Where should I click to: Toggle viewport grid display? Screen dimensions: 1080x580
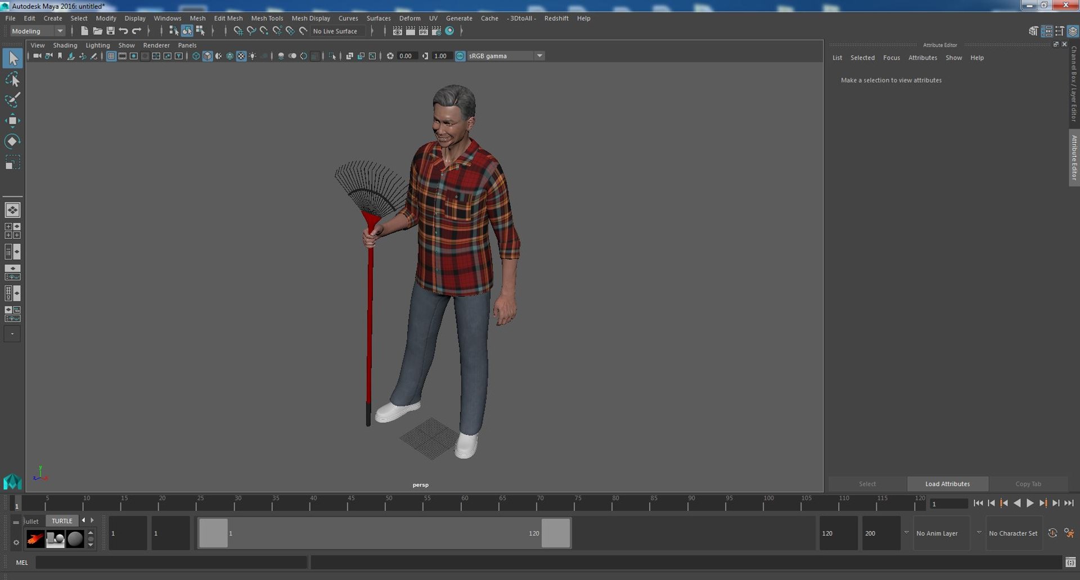(x=111, y=56)
